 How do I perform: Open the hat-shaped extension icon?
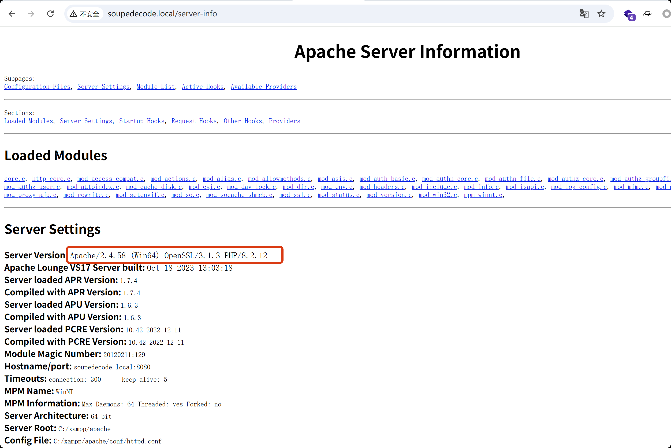pos(647,13)
